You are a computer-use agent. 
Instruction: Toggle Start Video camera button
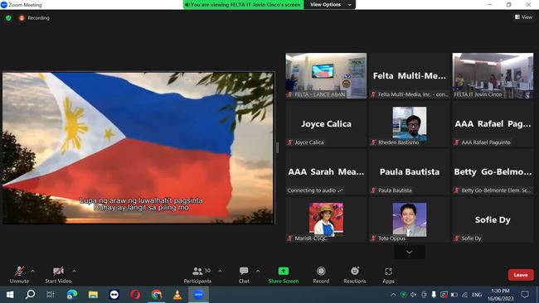pyautogui.click(x=58, y=275)
